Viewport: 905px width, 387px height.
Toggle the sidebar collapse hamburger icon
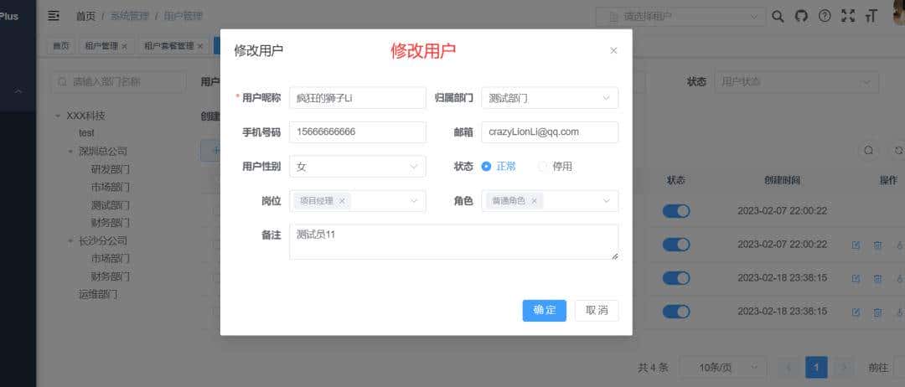pyautogui.click(x=54, y=16)
